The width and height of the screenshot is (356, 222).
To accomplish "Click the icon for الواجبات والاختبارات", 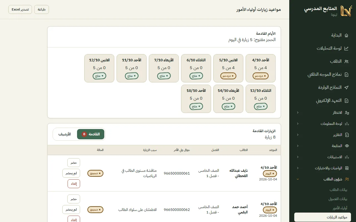I will pyautogui.click(x=347, y=168).
